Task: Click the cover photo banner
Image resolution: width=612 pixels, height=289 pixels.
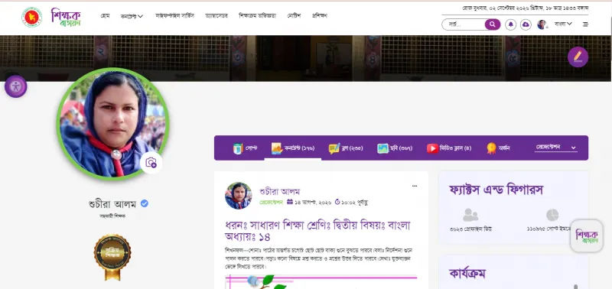Action: pos(306,59)
